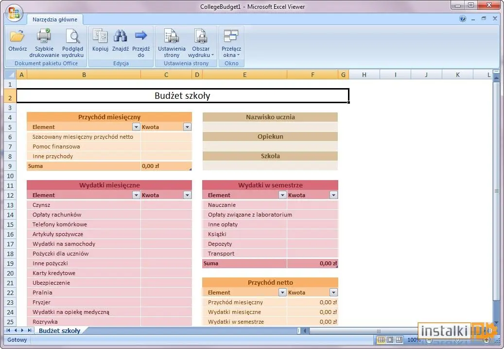Start Szybkie drukowanie quick print

pos(44,43)
